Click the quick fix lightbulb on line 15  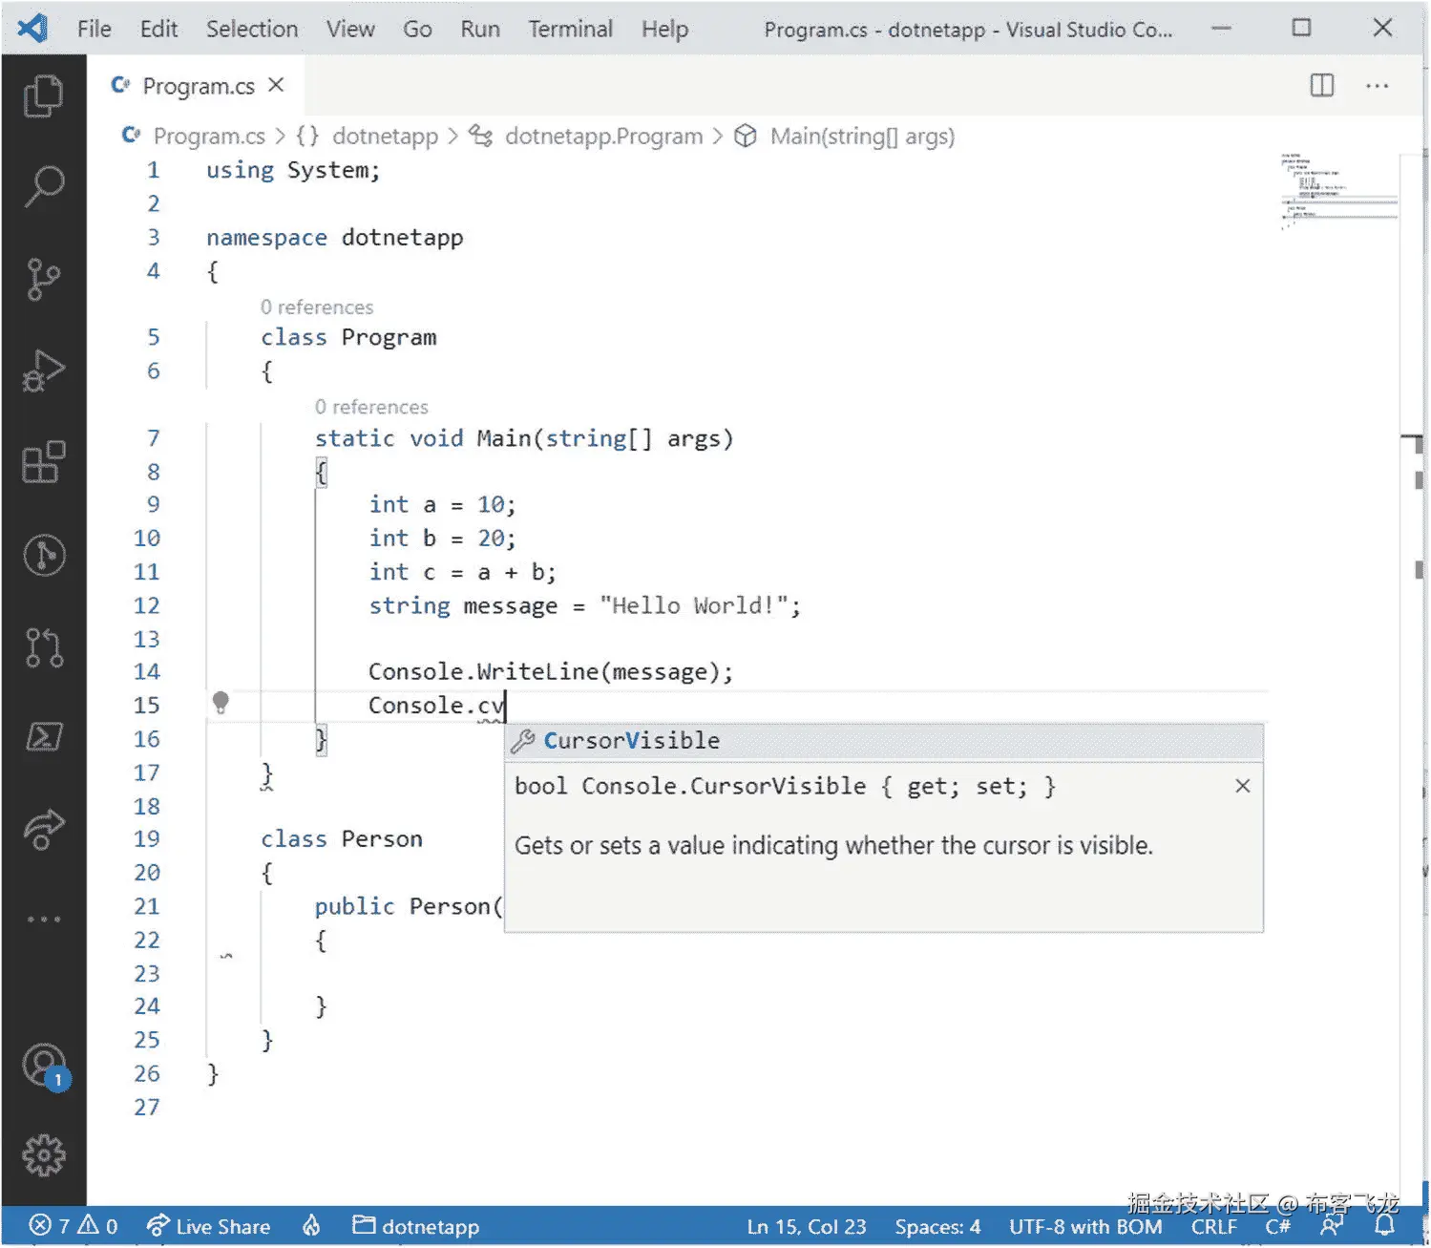(x=221, y=704)
